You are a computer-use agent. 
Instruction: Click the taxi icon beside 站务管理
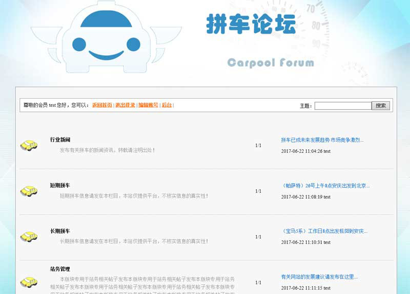pos(29,282)
